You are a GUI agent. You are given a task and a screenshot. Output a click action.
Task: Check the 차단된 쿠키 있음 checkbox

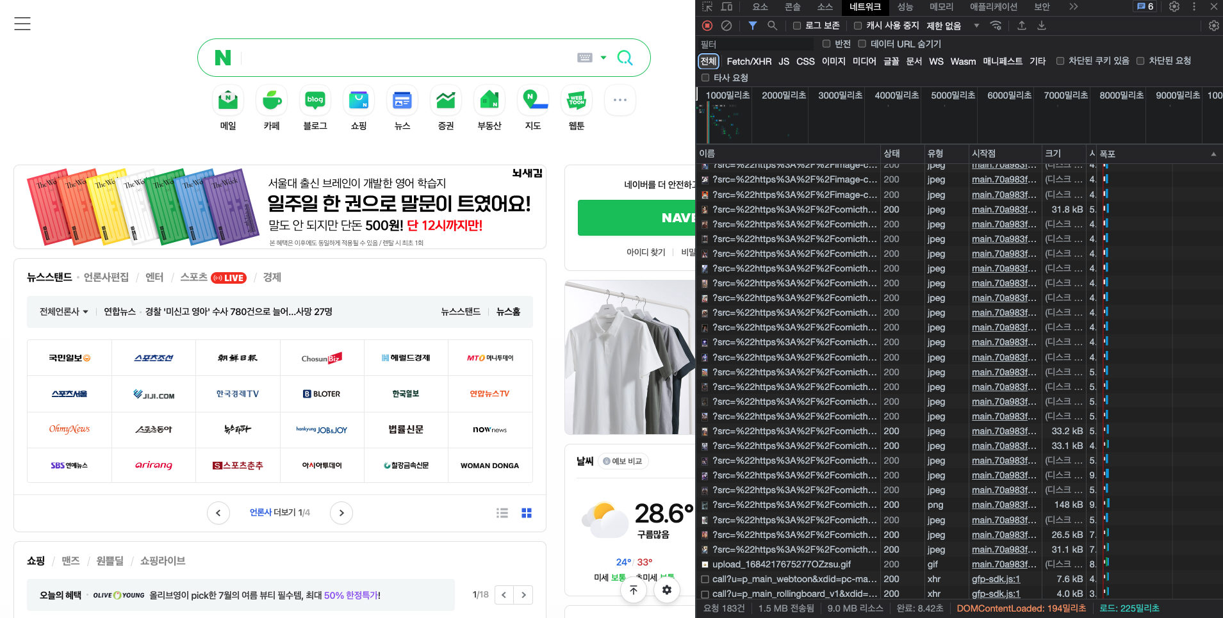click(1060, 61)
